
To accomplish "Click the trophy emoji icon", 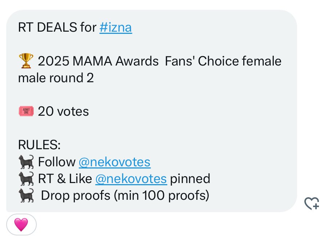I will tap(25, 61).
